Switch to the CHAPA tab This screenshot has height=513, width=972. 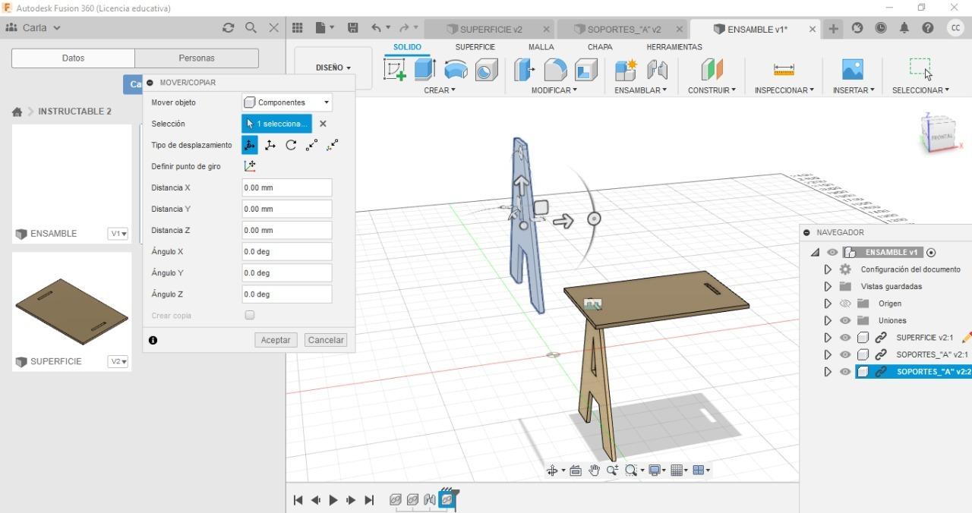pos(600,47)
